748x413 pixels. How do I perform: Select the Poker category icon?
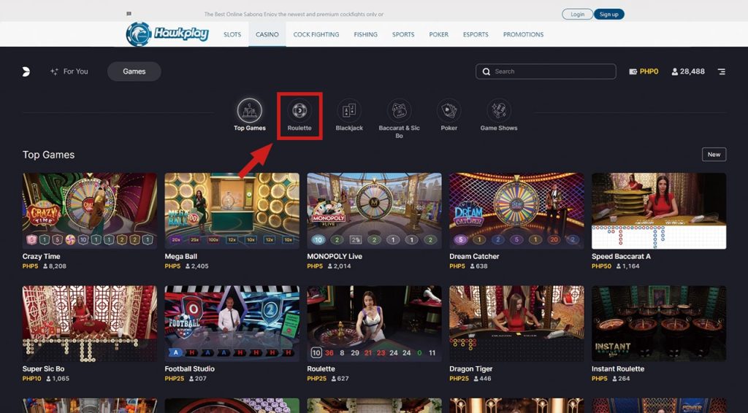point(449,110)
